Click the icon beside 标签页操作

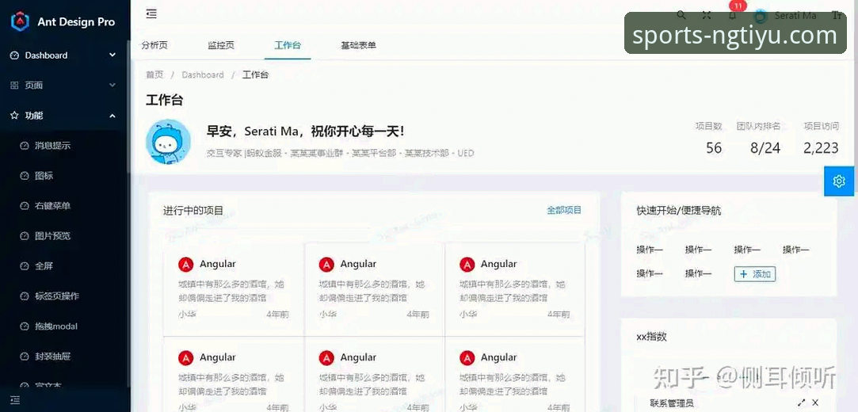pyautogui.click(x=24, y=296)
